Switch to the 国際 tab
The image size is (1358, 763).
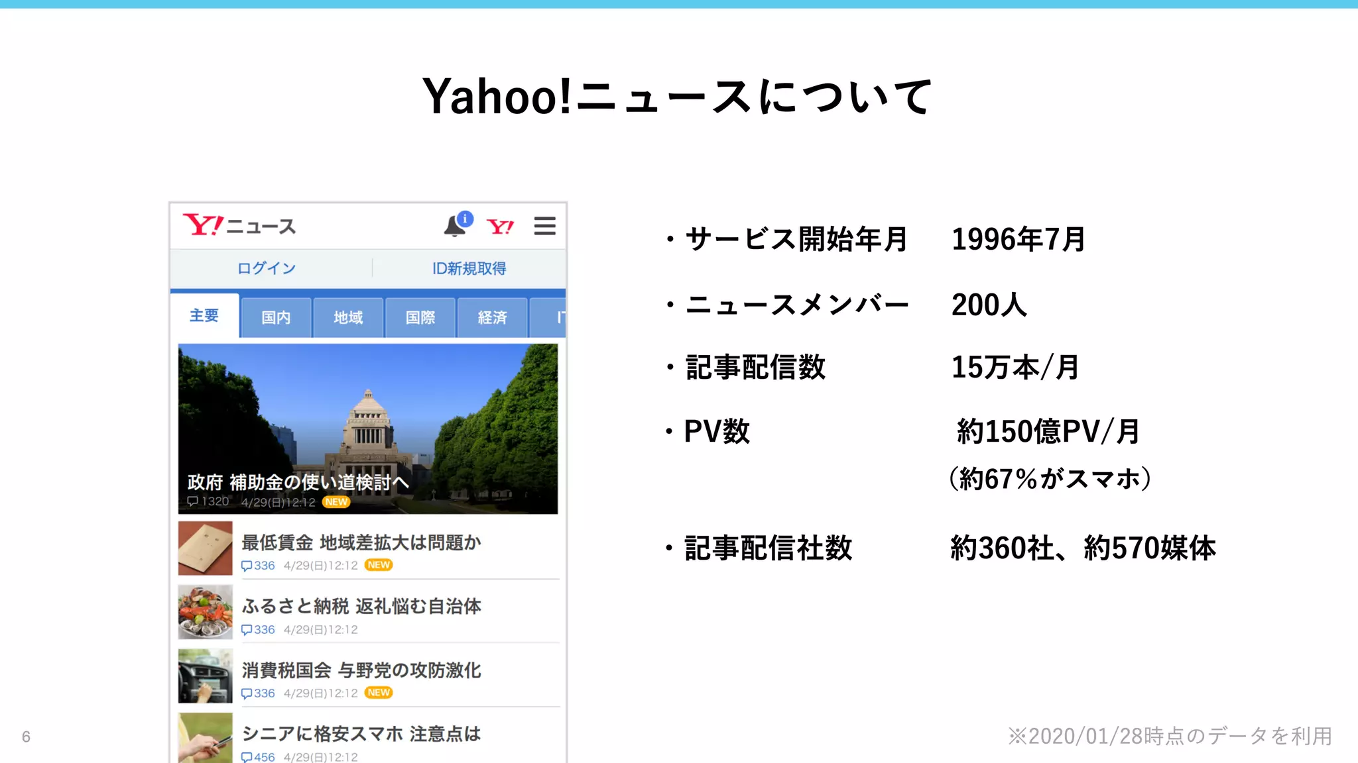(420, 318)
